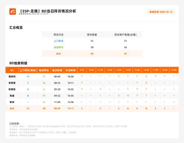Click the '19:00' hour column header
This screenshot has height=143, width=184.
(x=174, y=70)
